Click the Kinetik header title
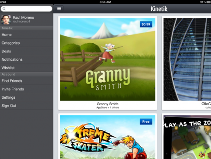 [159, 9]
